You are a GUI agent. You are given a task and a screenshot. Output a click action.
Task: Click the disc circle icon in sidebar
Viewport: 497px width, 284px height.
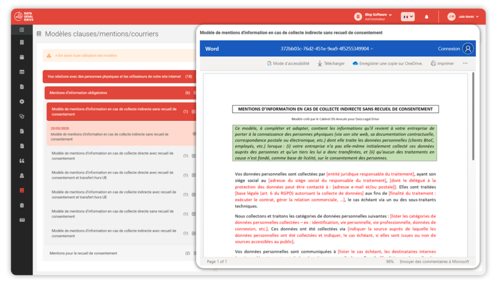pyautogui.click(x=21, y=101)
